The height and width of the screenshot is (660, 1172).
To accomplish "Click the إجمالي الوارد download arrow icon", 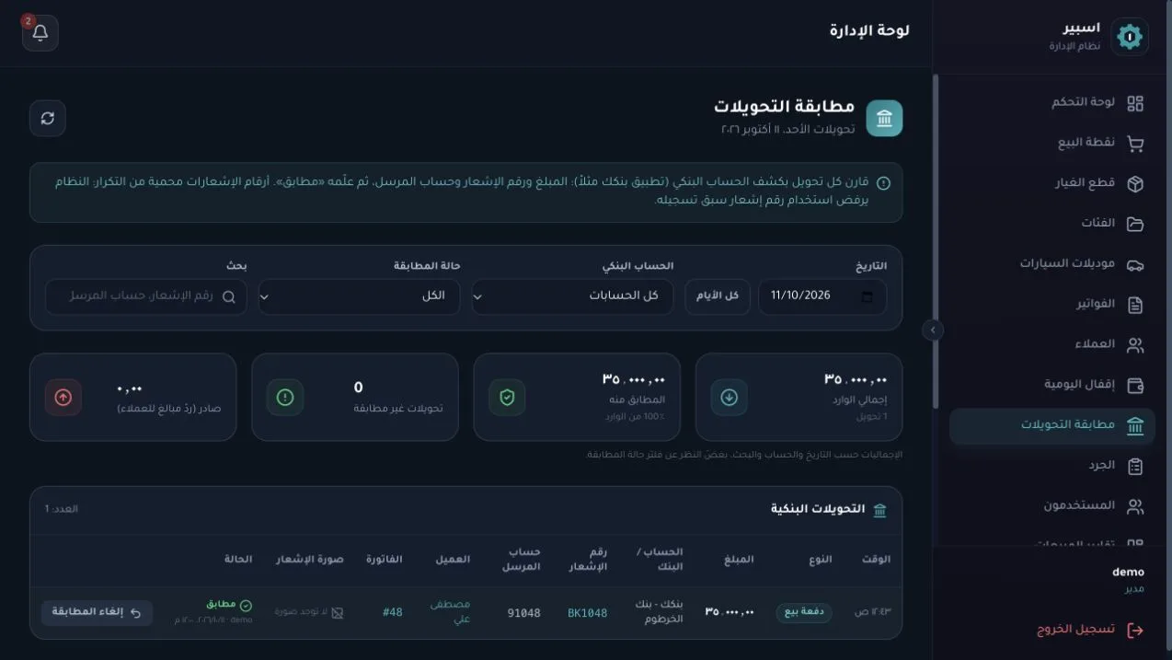I will coord(729,398).
